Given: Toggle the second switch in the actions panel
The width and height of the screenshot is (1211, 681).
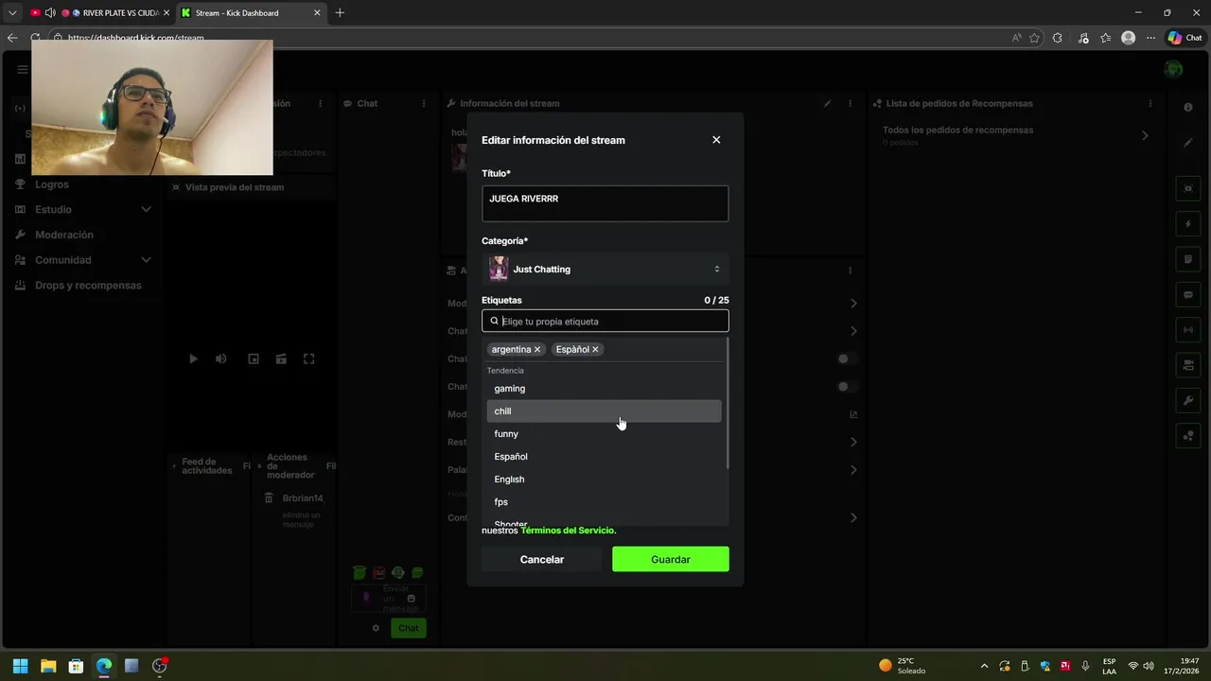Looking at the screenshot, I should 848,387.
